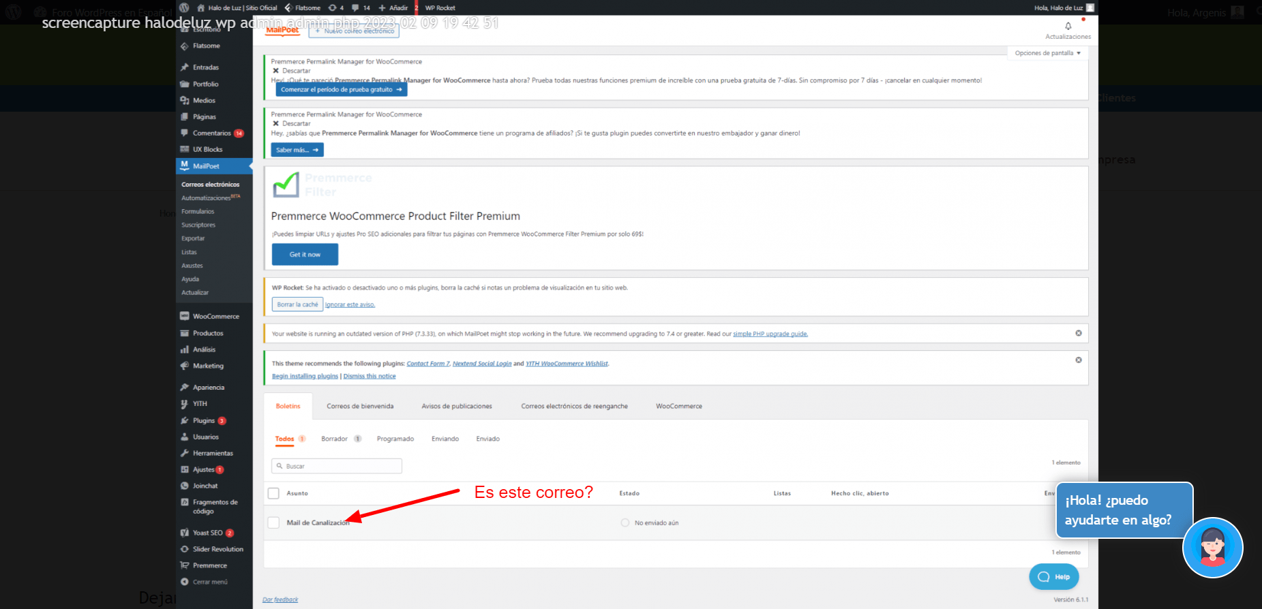Open Halo de Luz site home icon

200,8
